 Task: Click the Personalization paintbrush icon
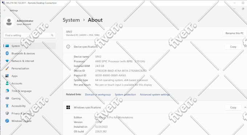pyautogui.click(x=7, y=68)
